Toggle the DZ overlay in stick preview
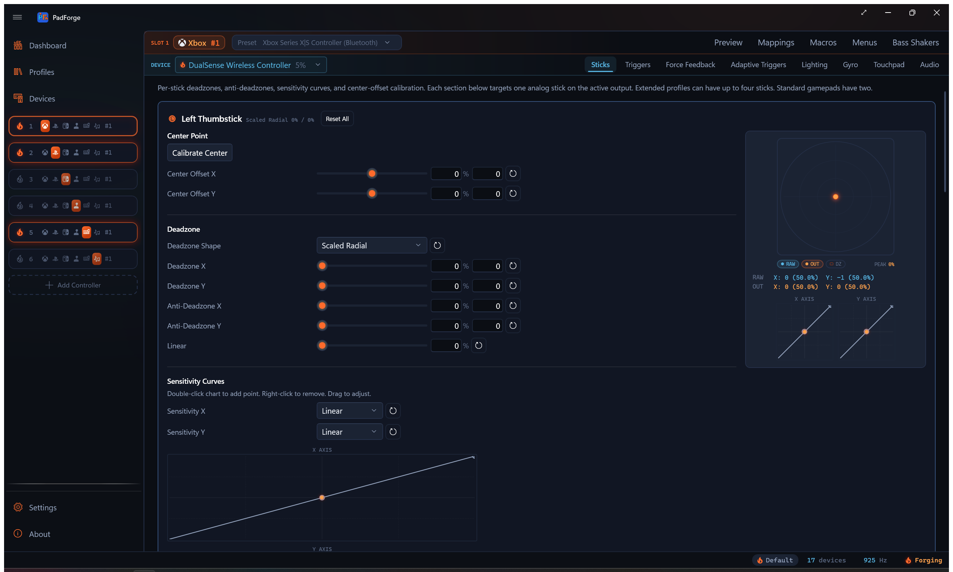 835,264
